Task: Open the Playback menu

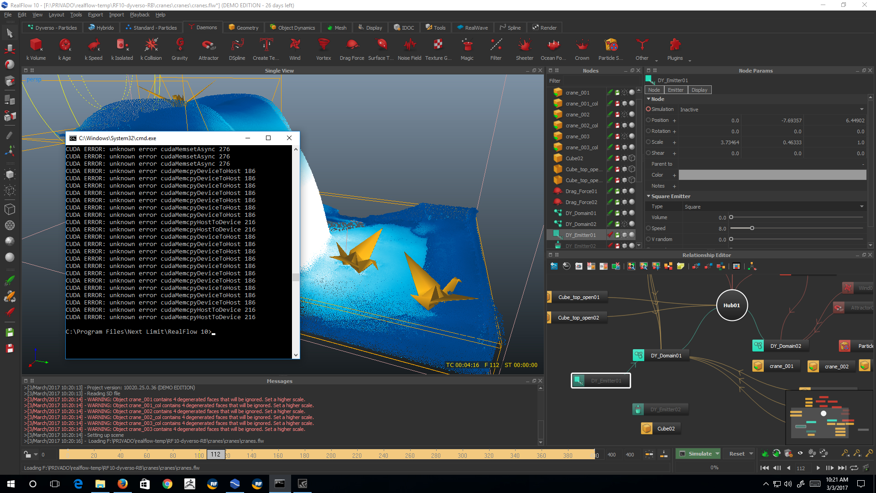Action: click(x=140, y=15)
